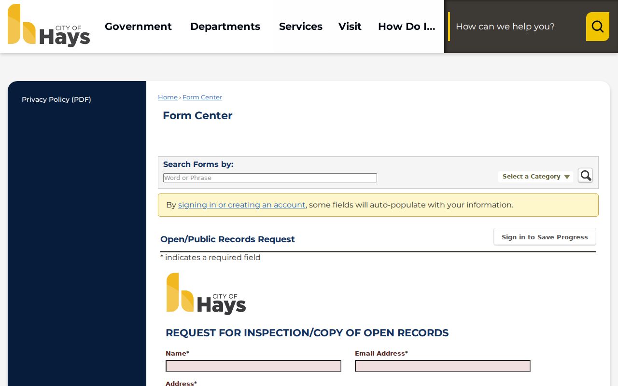Viewport: 618px width, 386px height.
Task: Go to the Home breadcrumb link
Action: (x=168, y=97)
